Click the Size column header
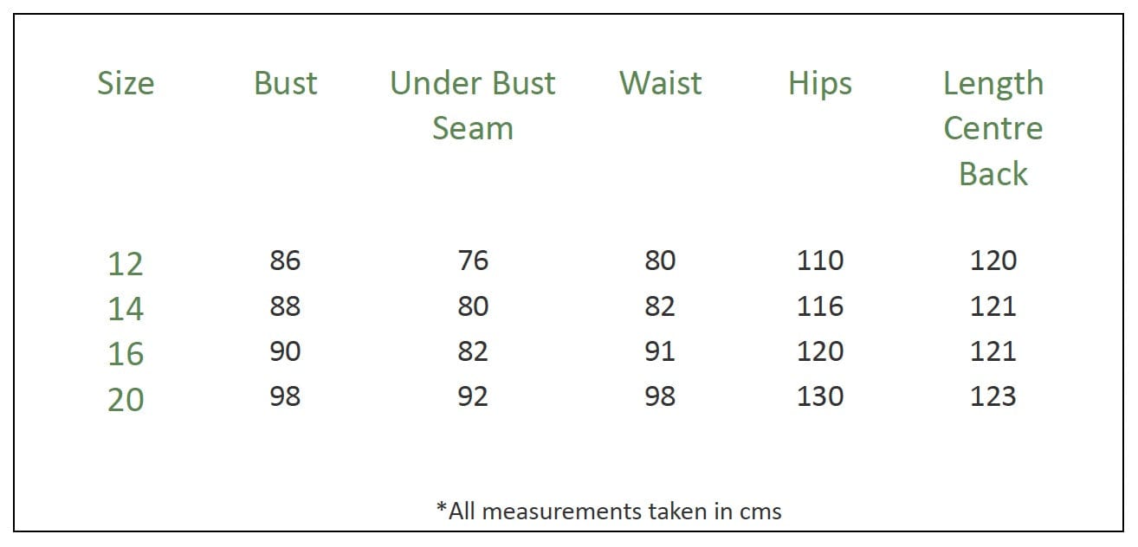 126,83
